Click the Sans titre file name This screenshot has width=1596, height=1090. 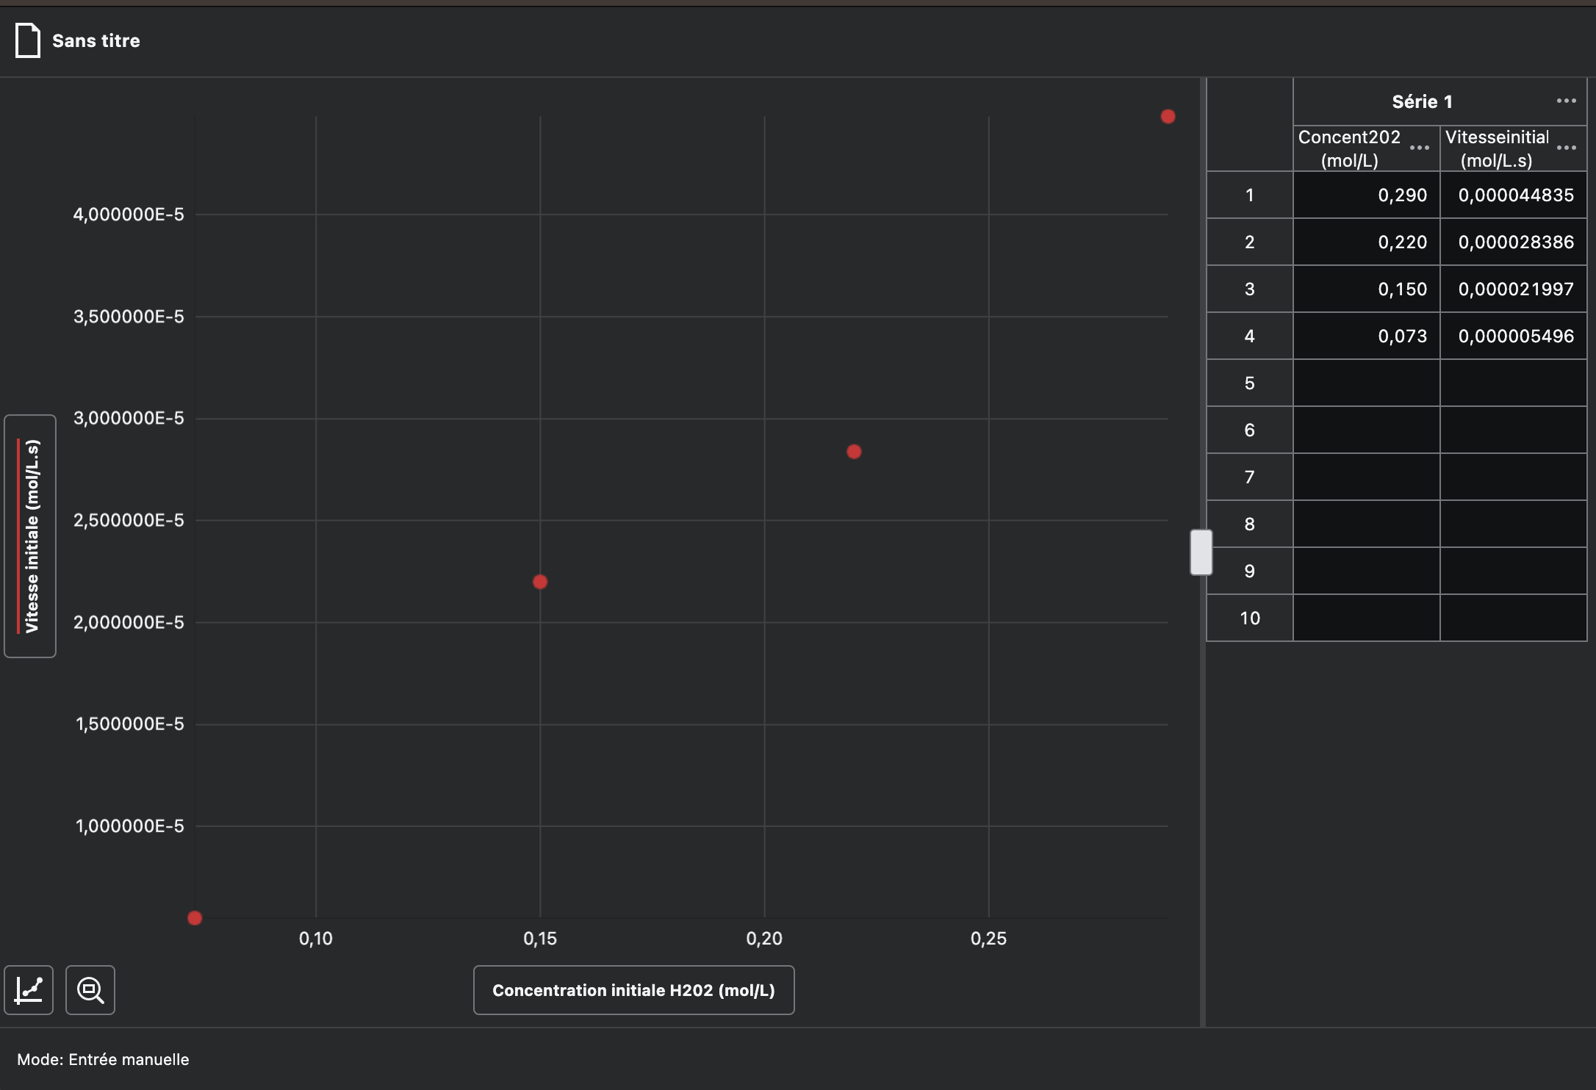96,41
